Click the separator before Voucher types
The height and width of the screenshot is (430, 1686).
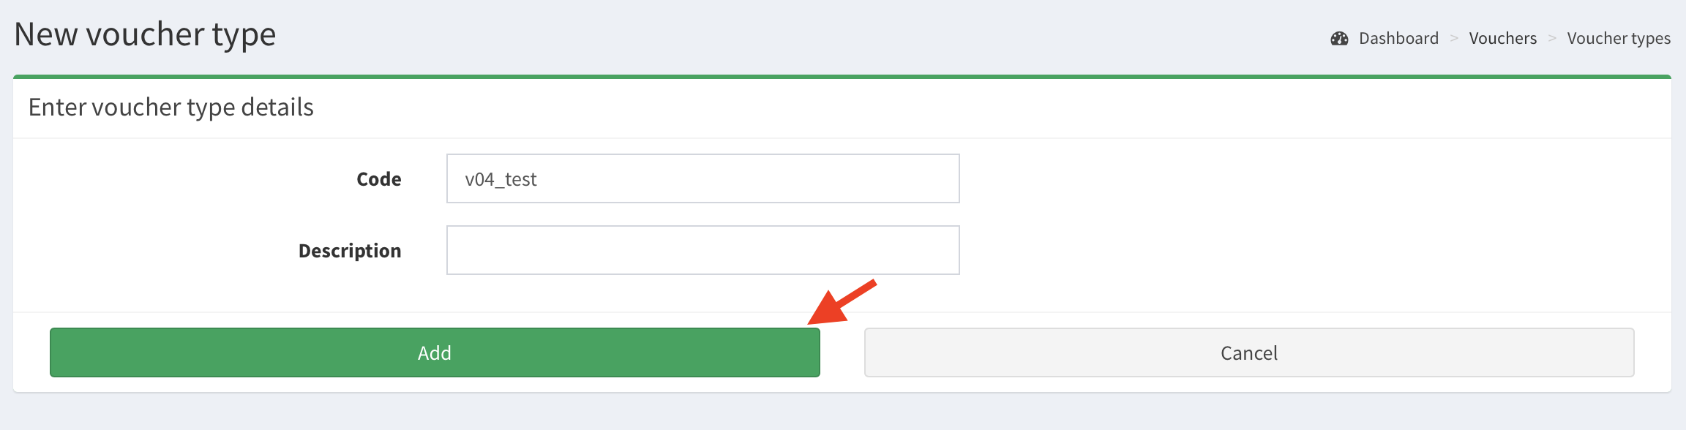point(1551,39)
